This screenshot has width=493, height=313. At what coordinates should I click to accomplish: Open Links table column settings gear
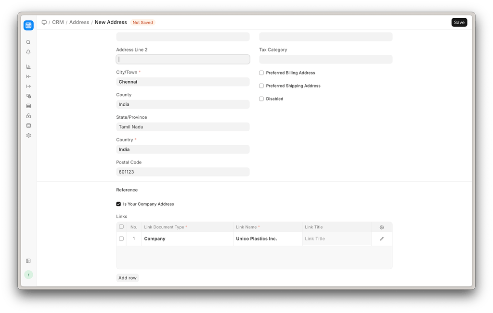(x=382, y=227)
